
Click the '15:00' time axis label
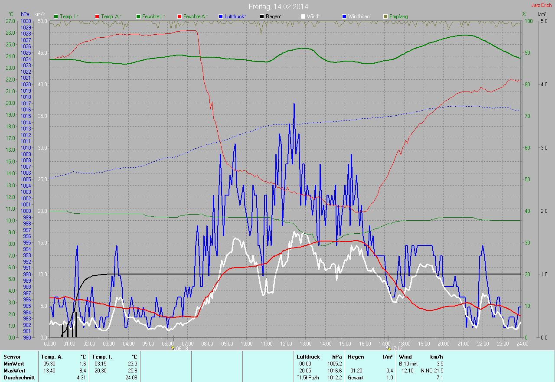point(345,343)
